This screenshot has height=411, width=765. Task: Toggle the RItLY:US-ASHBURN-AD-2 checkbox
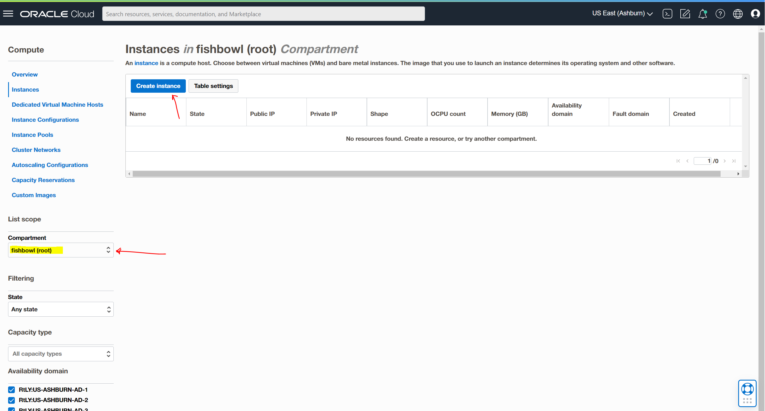click(x=11, y=400)
